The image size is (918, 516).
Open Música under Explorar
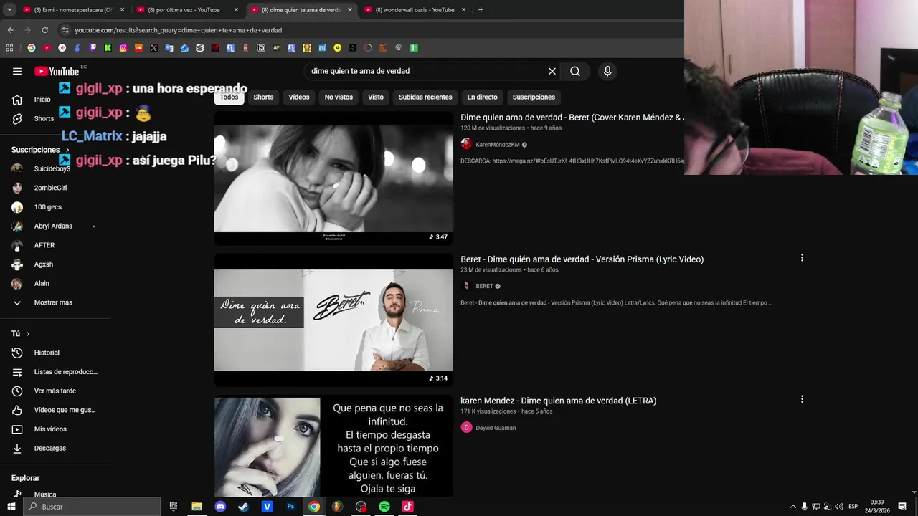pos(44,494)
